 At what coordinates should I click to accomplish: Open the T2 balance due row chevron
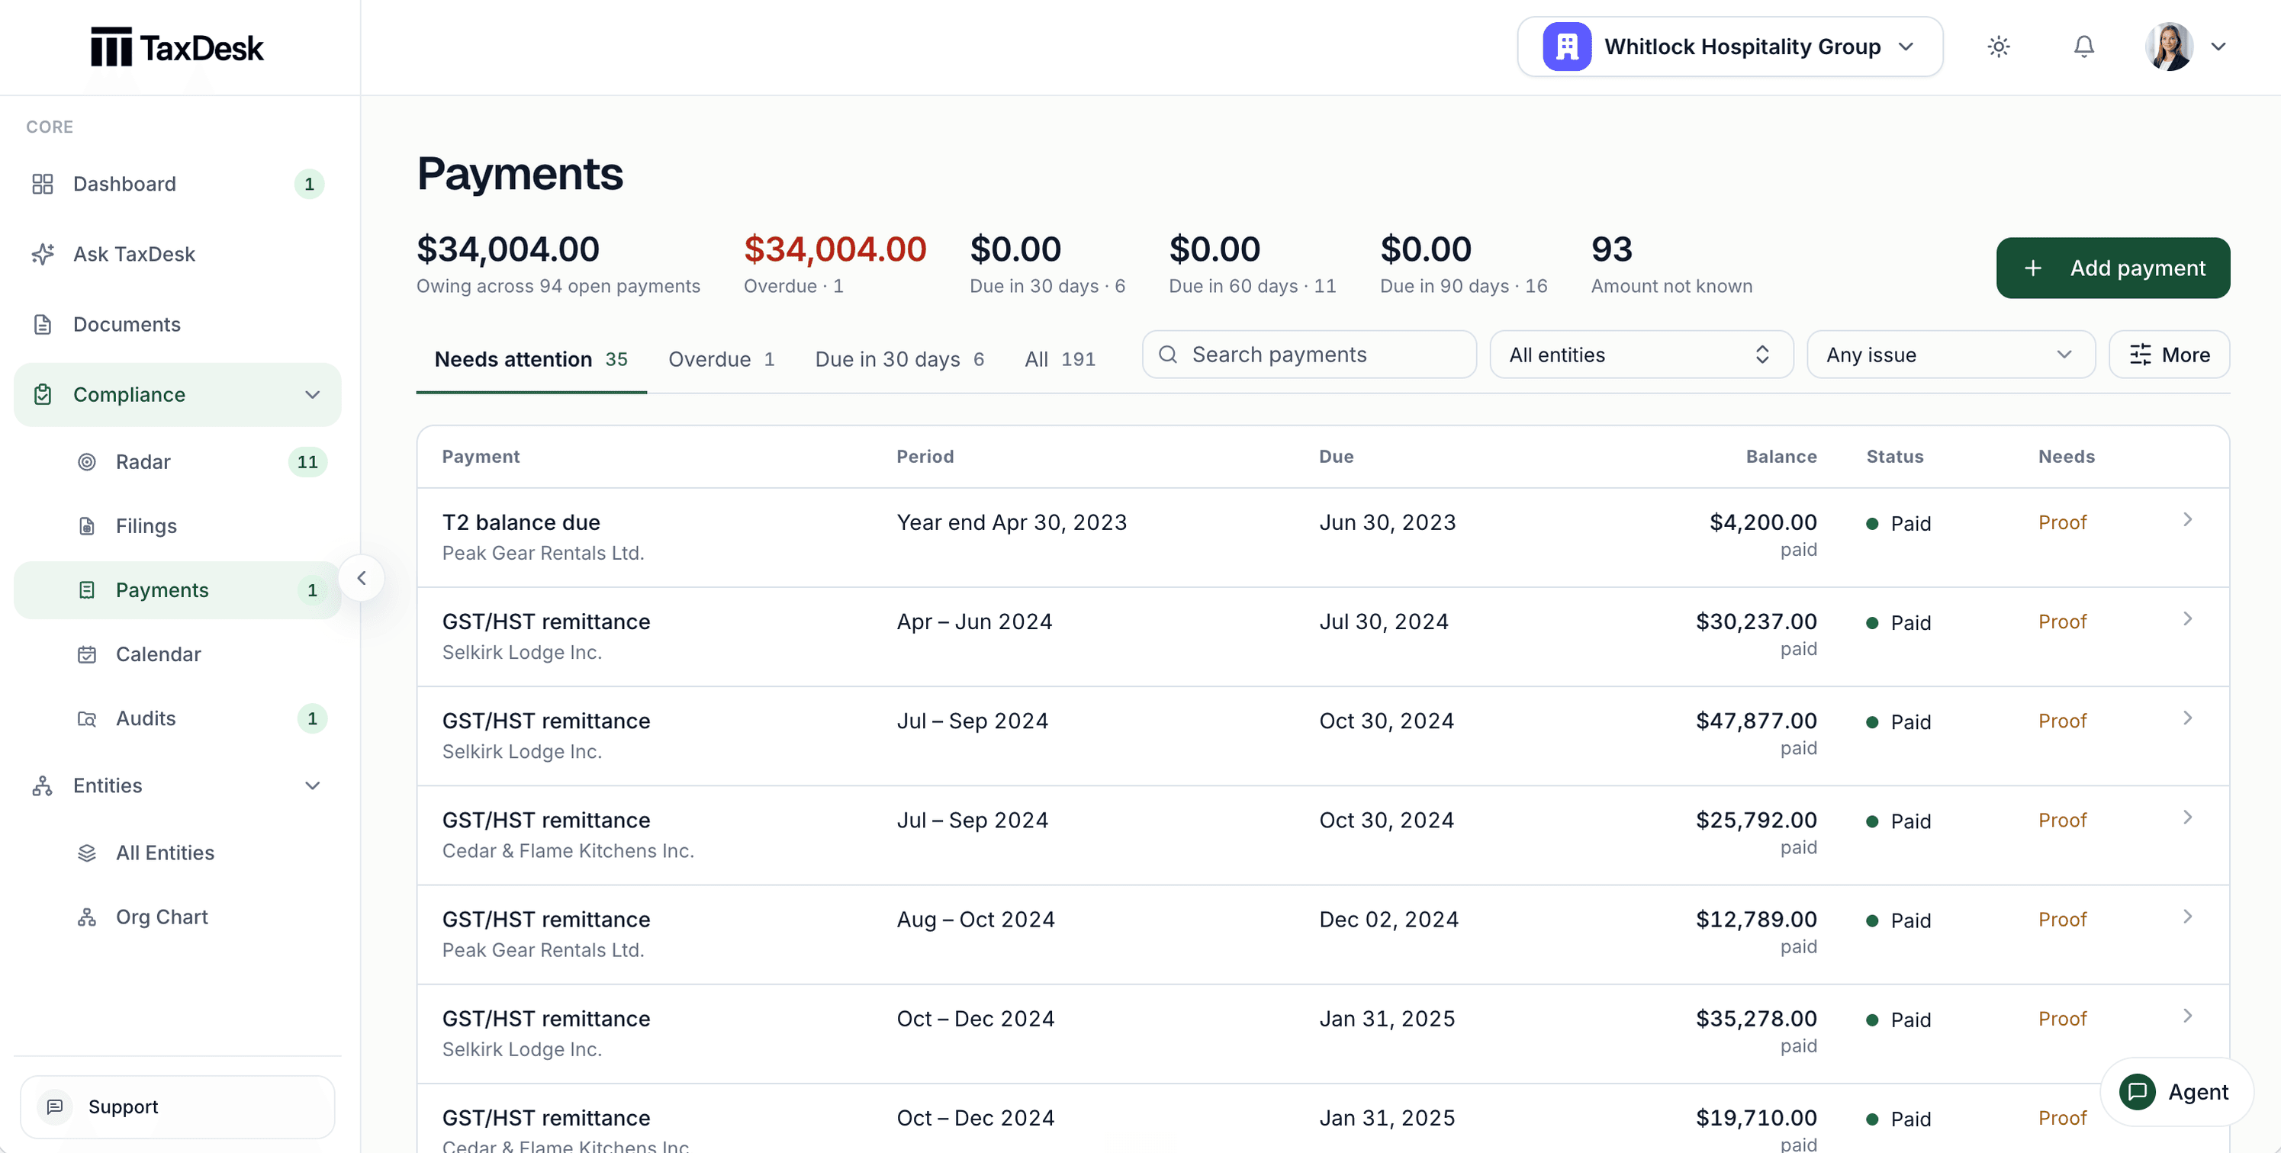click(2187, 519)
